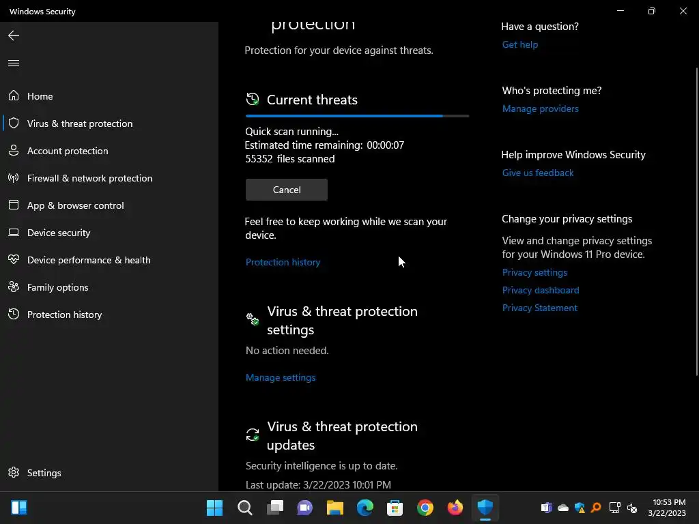Launch Firefox from taskbar

(455, 508)
